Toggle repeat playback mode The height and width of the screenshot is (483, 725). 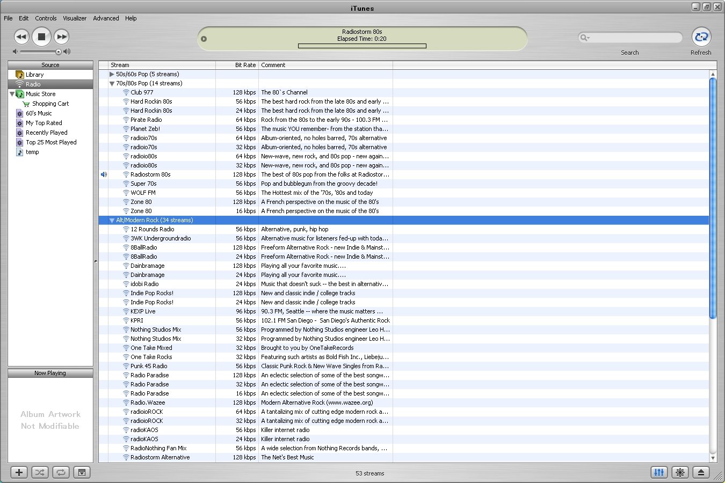tap(61, 472)
